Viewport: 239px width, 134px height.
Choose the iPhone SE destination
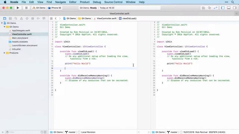(55, 8)
